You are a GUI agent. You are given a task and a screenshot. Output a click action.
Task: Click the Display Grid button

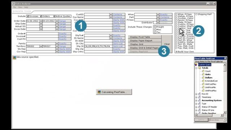145,44
